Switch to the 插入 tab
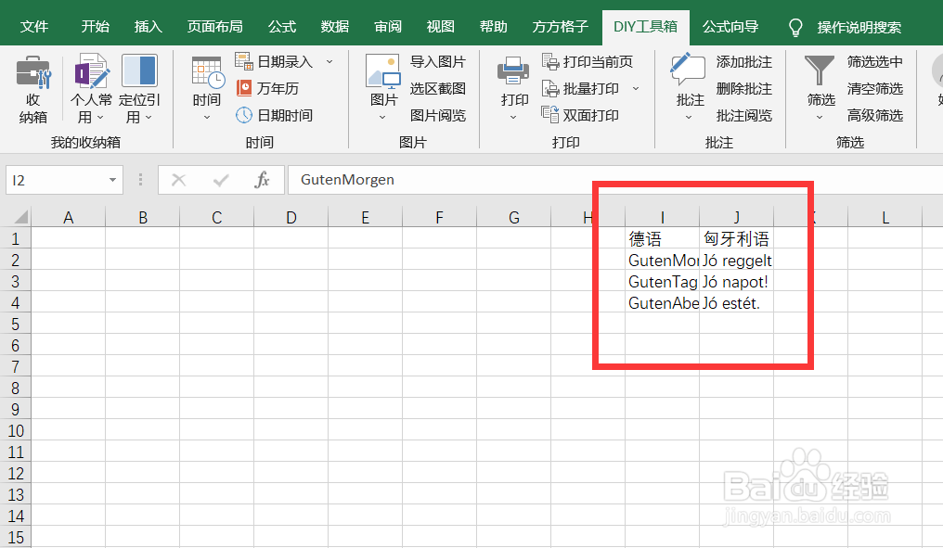Viewport: 943px width, 548px height. [x=148, y=27]
